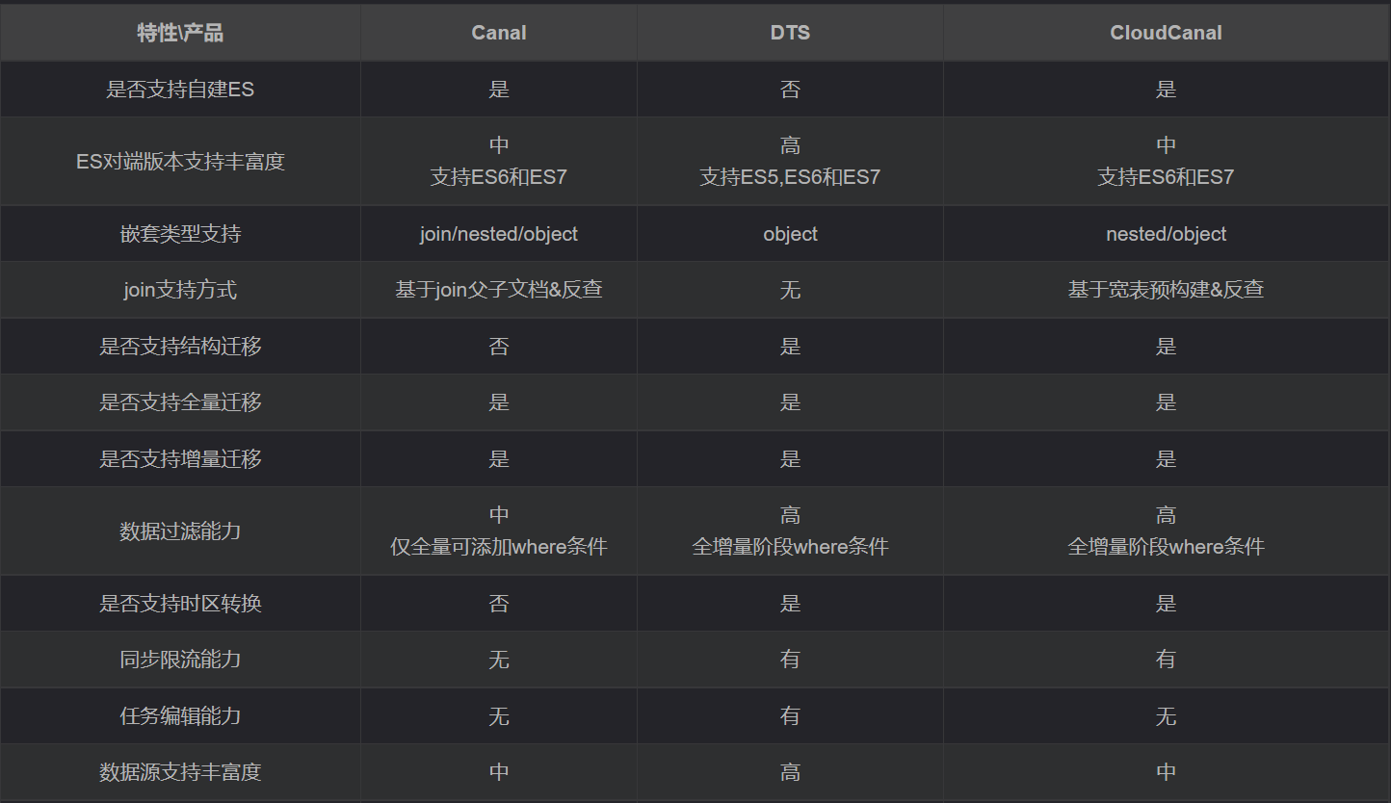1391x803 pixels.
Task: Select the 基于宽表预构建&反查 cell
Action: (x=1166, y=290)
